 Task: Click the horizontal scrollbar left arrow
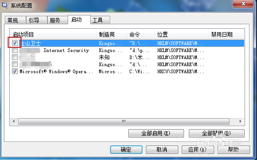pyautogui.click(x=14, y=121)
